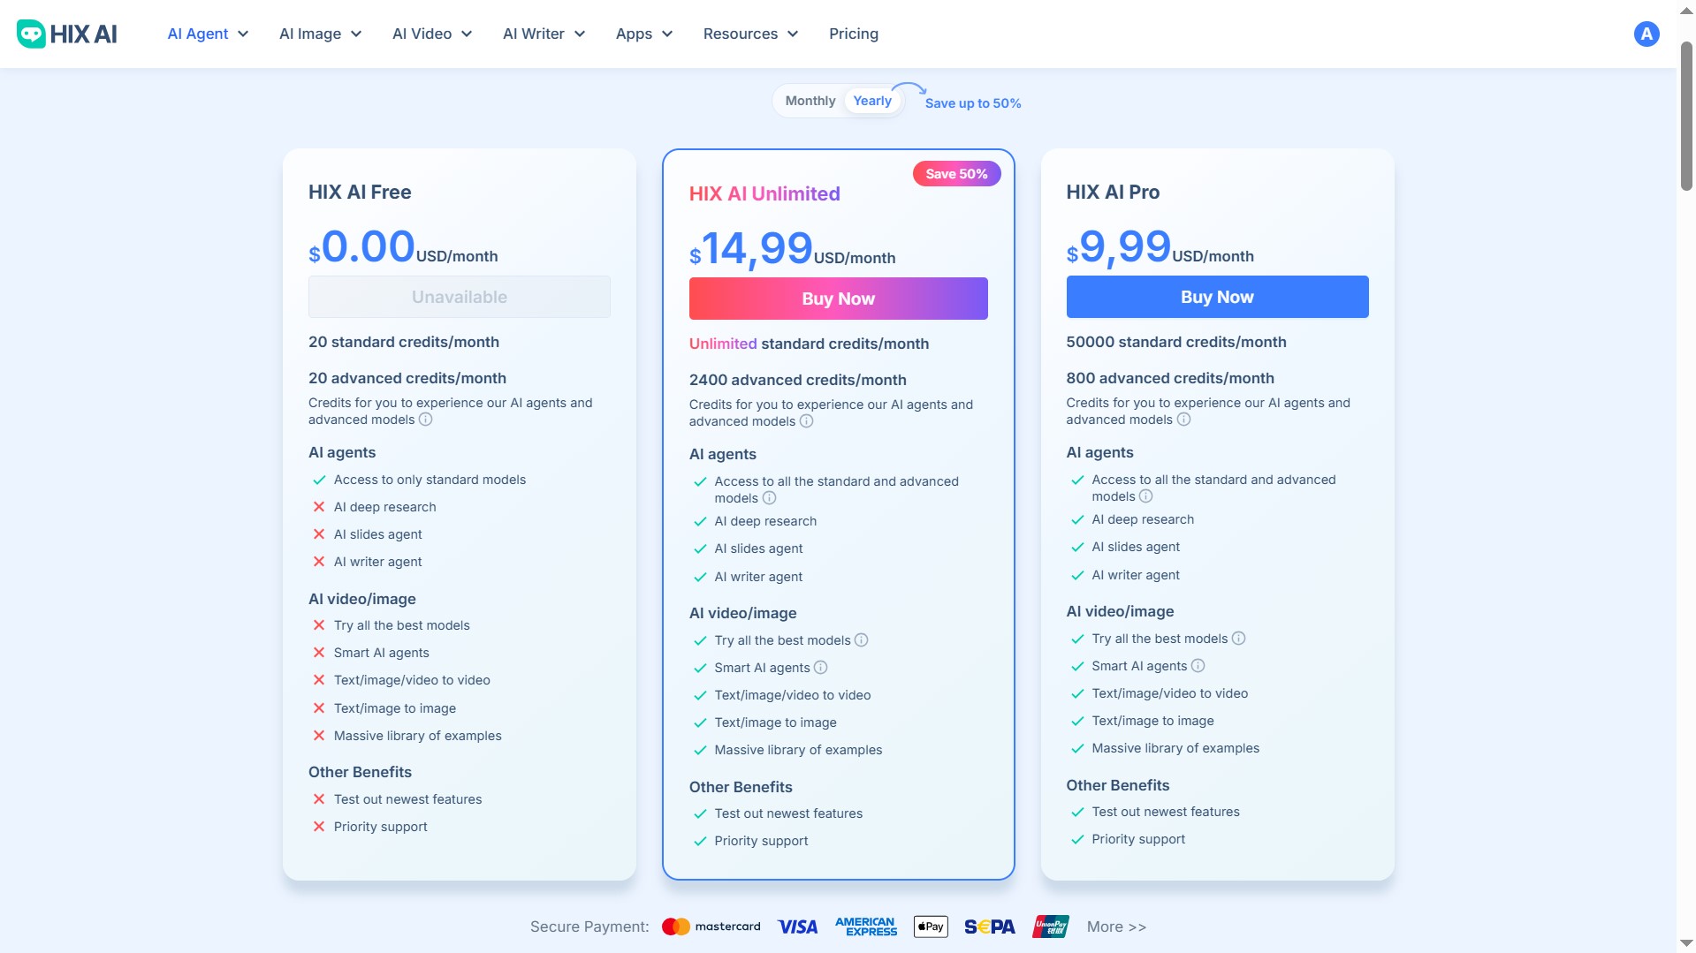Expand the AI Agent dropdown menu

[208, 34]
